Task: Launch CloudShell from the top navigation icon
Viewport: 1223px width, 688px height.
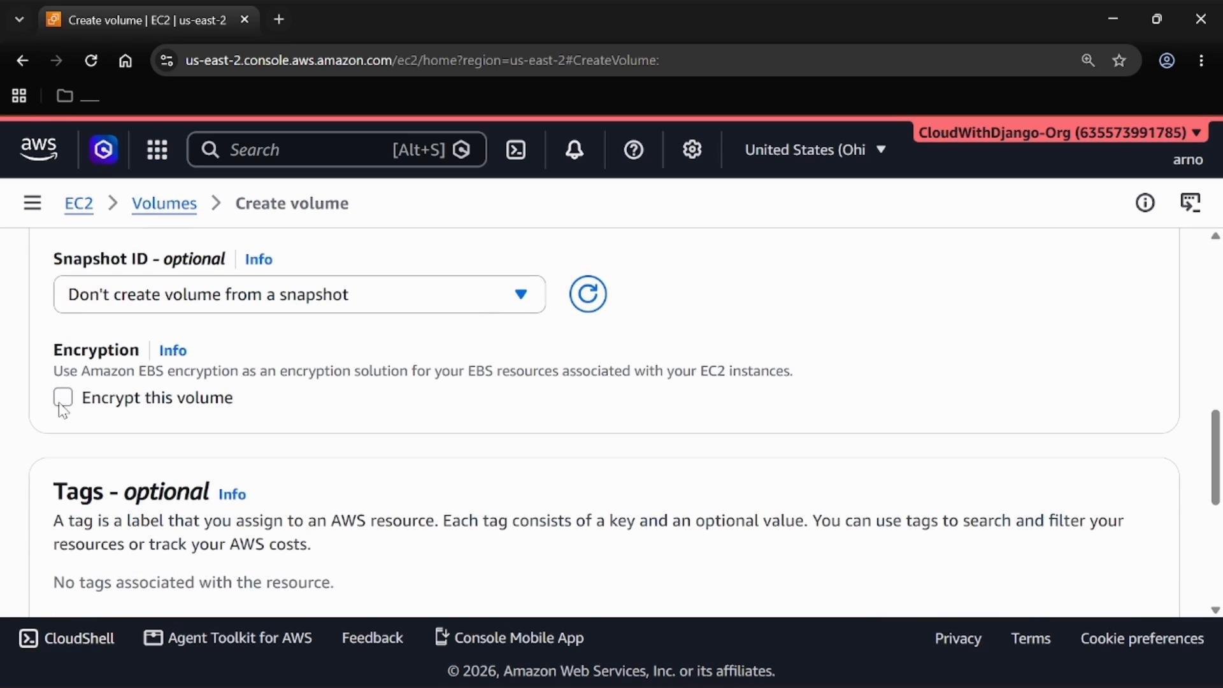Action: tap(515, 150)
